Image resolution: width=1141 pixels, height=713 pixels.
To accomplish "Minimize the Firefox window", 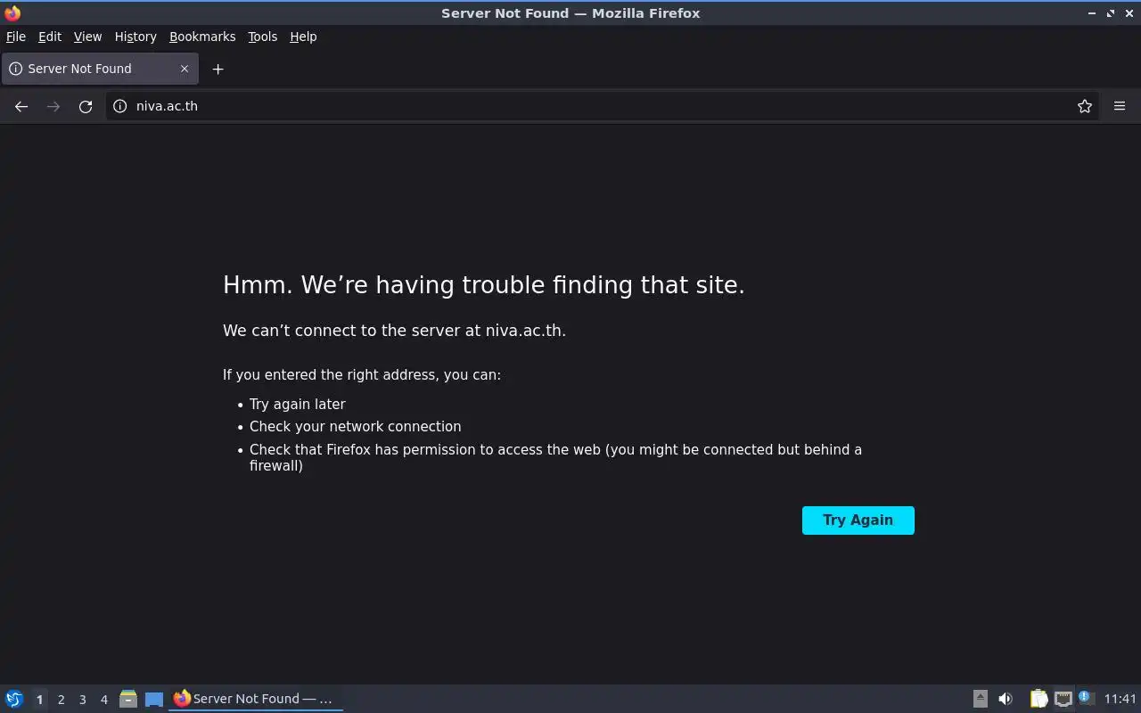I will 1092,13.
